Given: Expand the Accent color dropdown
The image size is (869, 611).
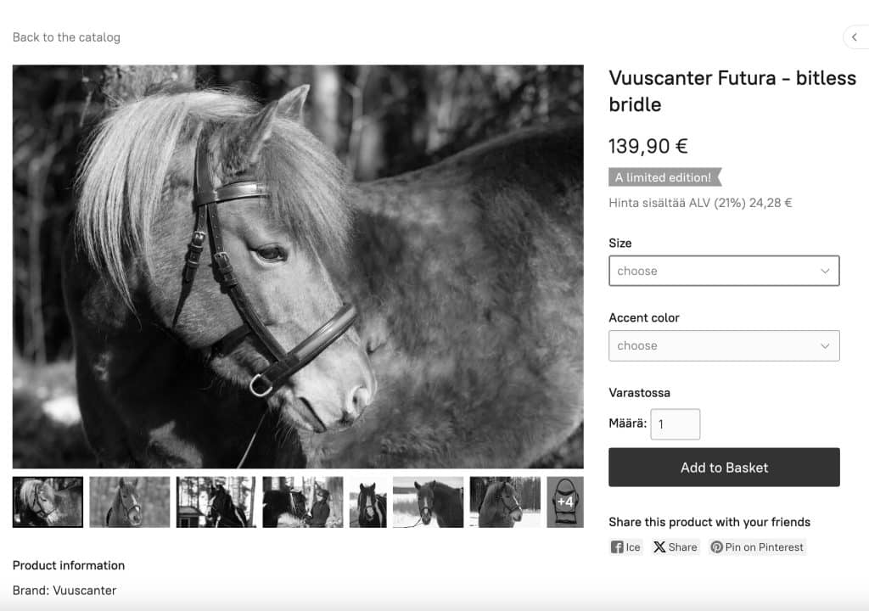Looking at the screenshot, I should pyautogui.click(x=724, y=346).
